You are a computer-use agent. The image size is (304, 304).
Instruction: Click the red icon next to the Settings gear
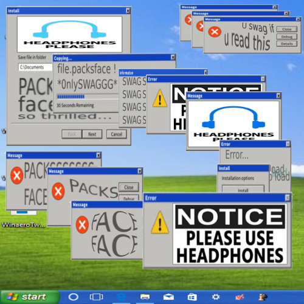pos(240,297)
